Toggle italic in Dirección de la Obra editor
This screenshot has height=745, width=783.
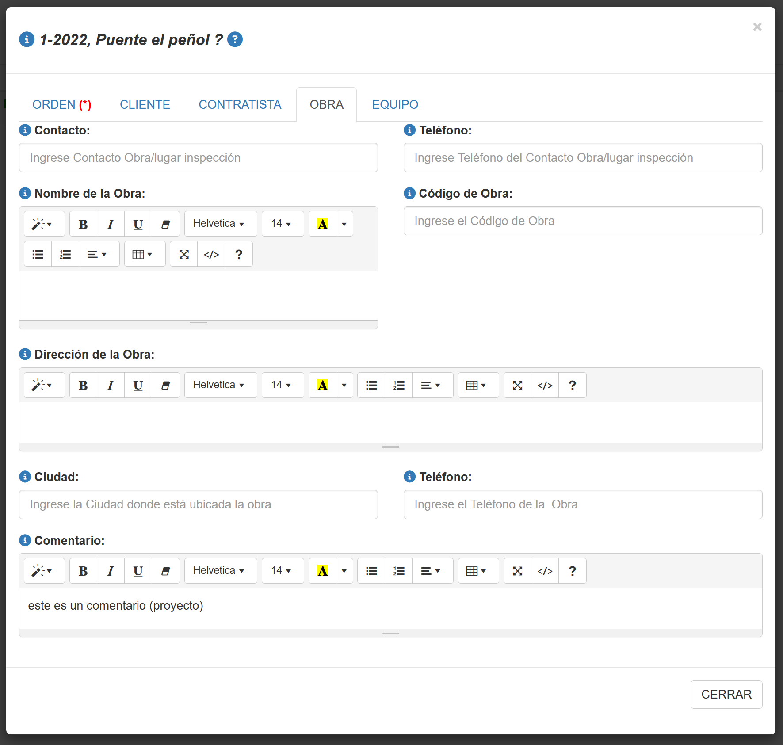coord(111,386)
